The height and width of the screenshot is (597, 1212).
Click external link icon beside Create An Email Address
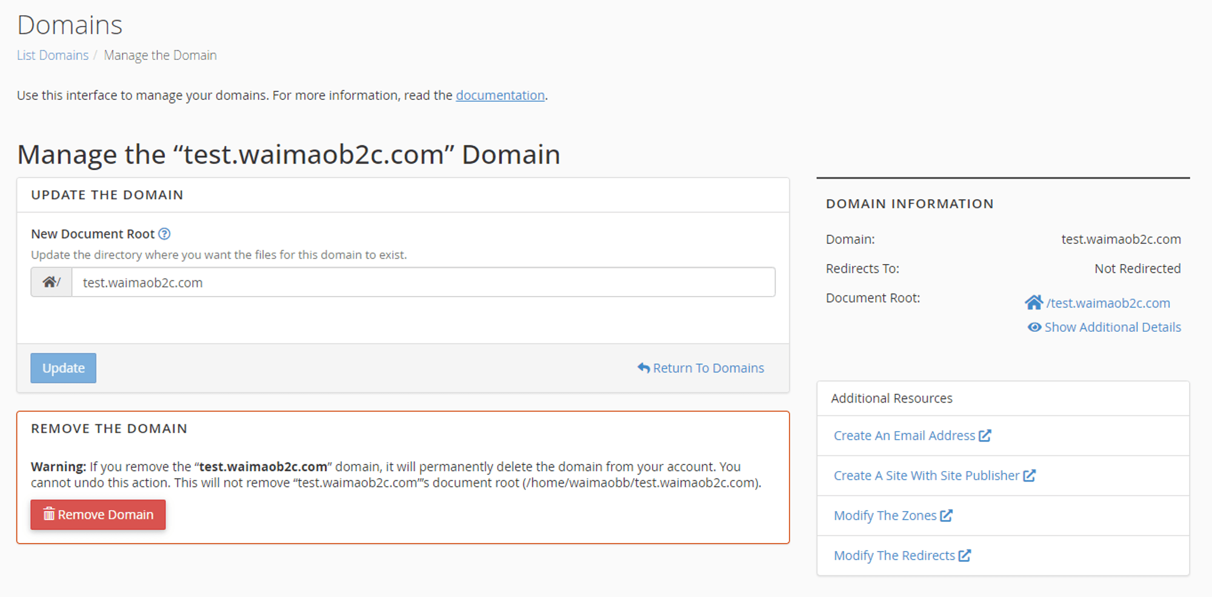tap(985, 435)
